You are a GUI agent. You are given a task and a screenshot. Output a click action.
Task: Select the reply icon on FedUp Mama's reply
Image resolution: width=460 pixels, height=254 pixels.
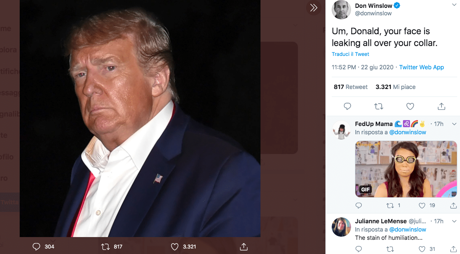358,205
